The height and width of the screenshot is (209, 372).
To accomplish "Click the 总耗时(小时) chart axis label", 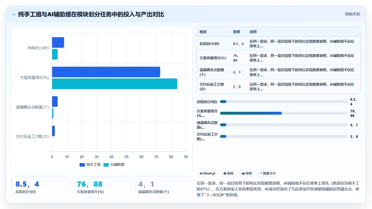I will (38, 48).
